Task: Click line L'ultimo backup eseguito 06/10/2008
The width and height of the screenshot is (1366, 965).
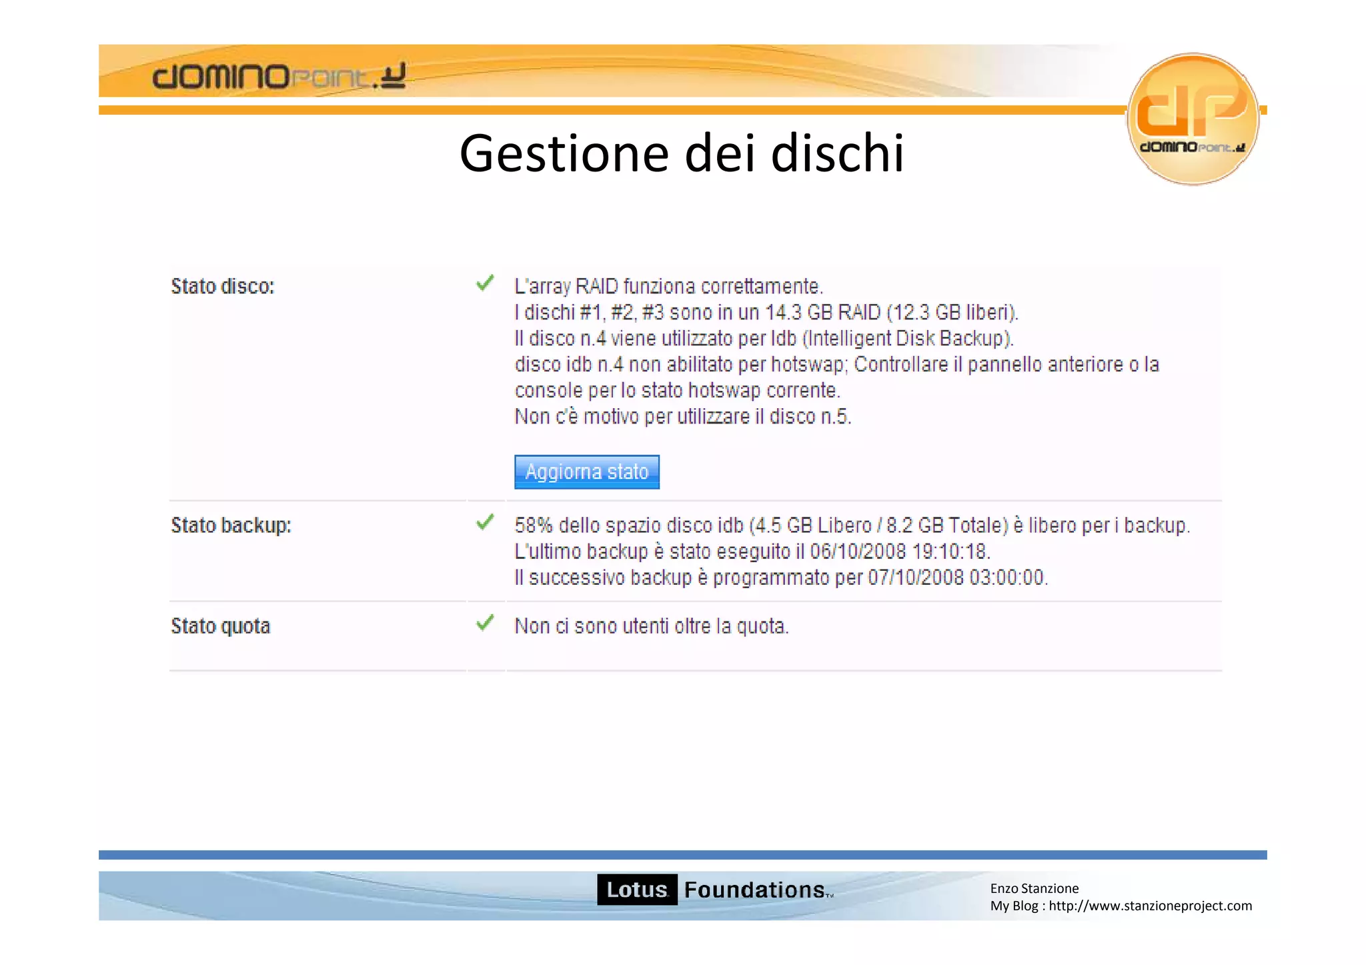Action: point(752,552)
